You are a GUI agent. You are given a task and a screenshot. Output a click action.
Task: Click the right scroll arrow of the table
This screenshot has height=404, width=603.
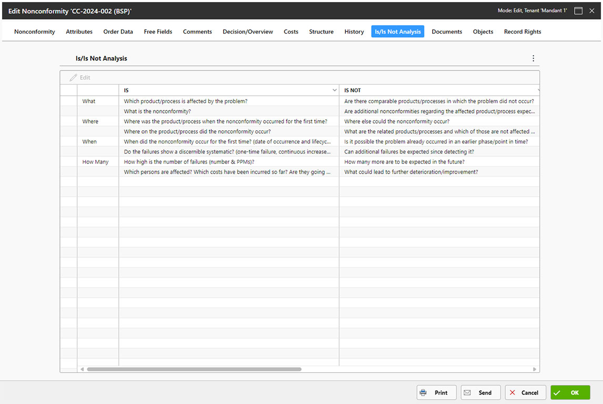pos(535,369)
